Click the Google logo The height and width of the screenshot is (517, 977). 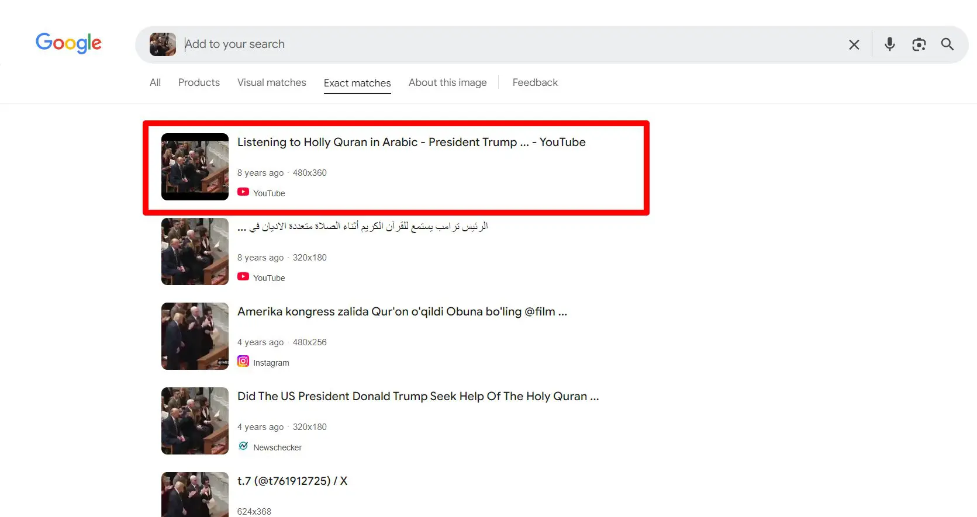point(68,43)
